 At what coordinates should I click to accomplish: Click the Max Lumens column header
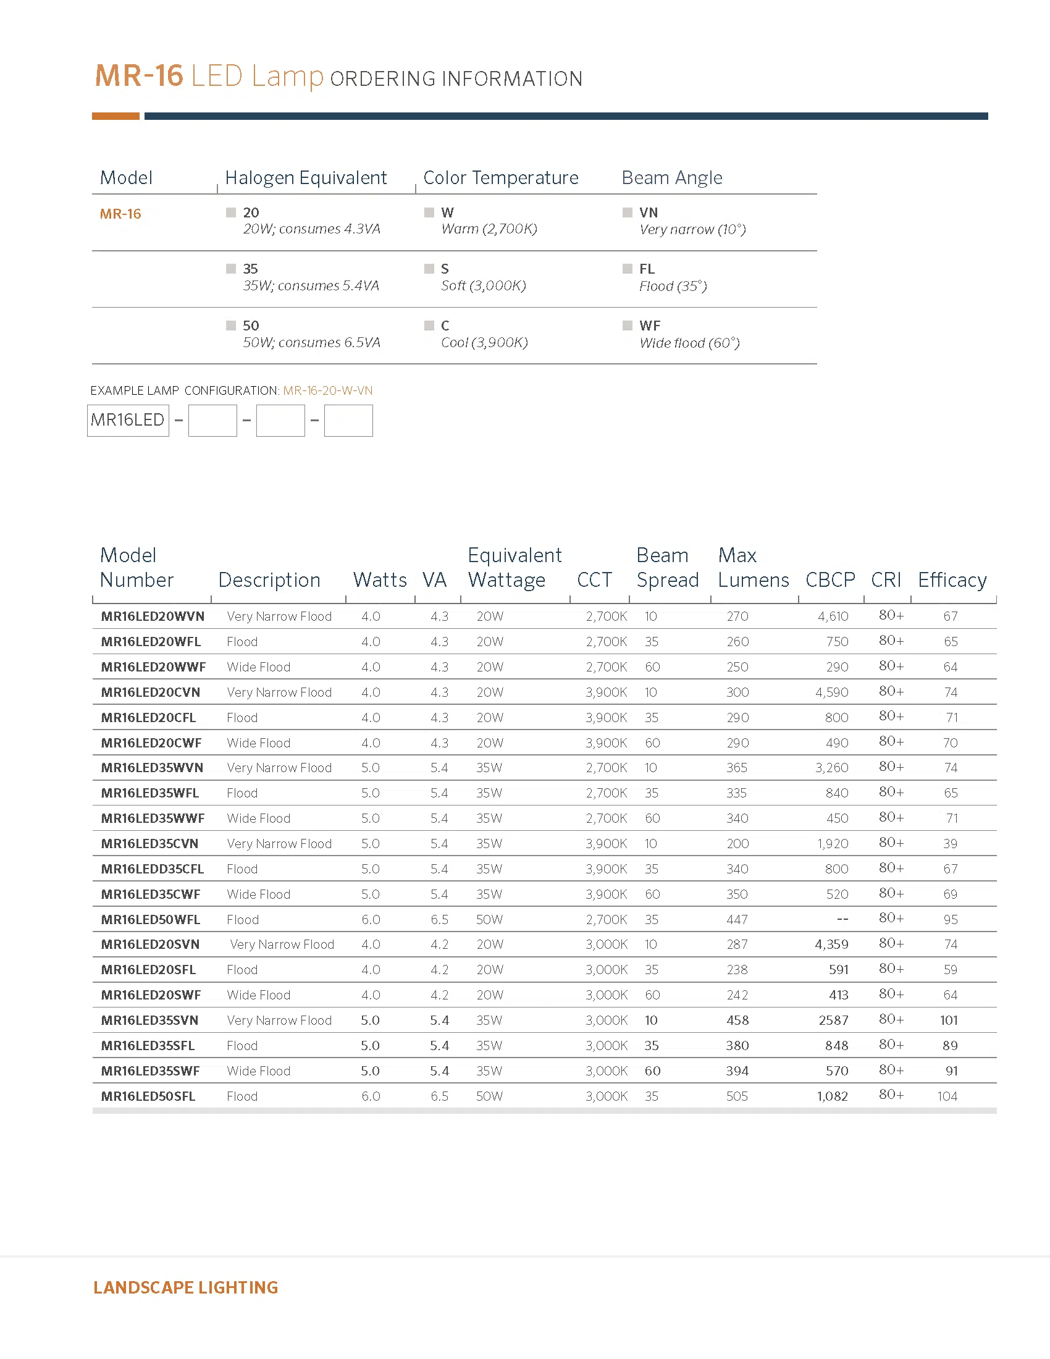click(x=754, y=568)
